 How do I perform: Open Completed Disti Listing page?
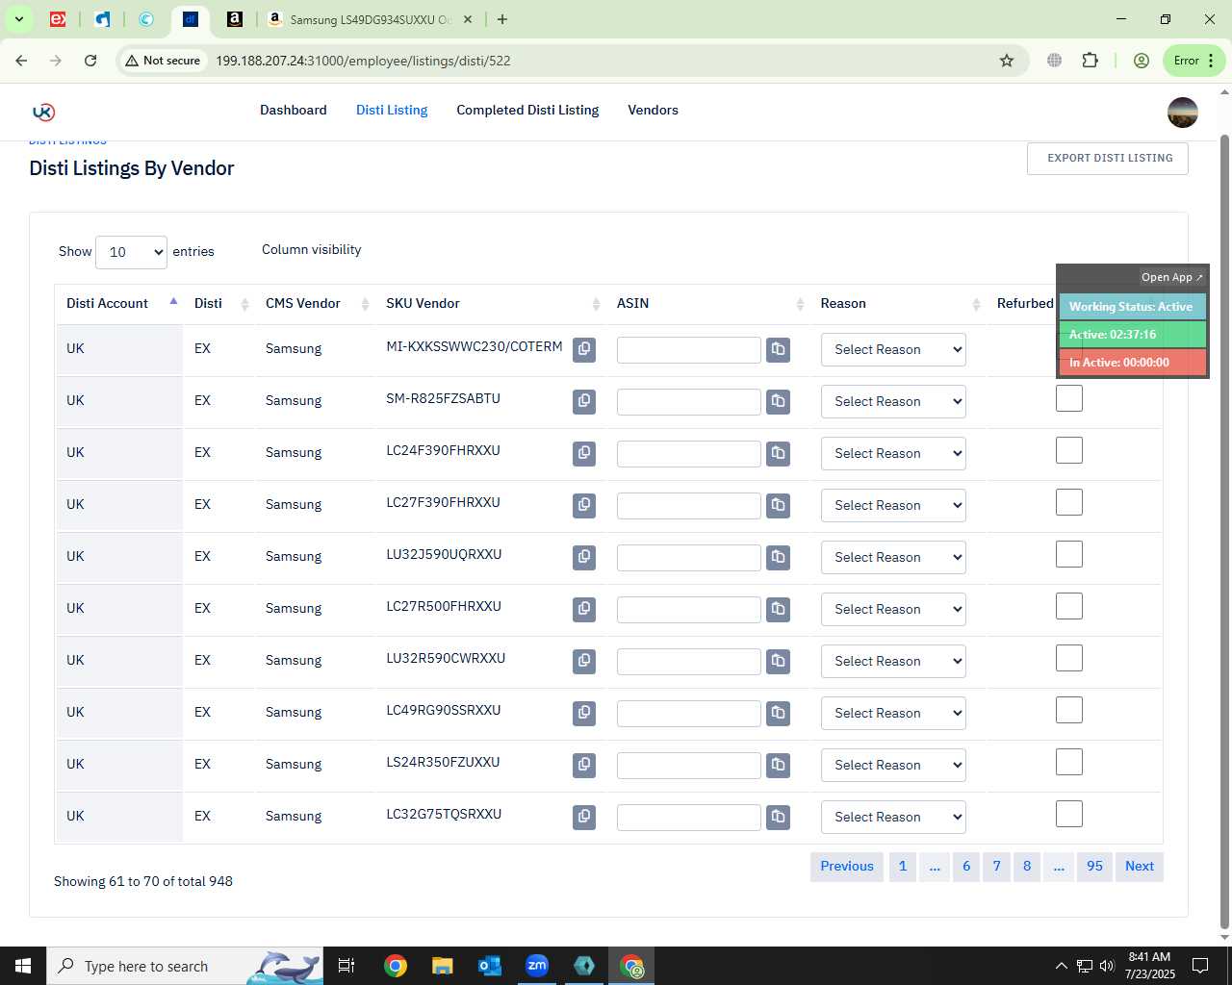(x=527, y=110)
